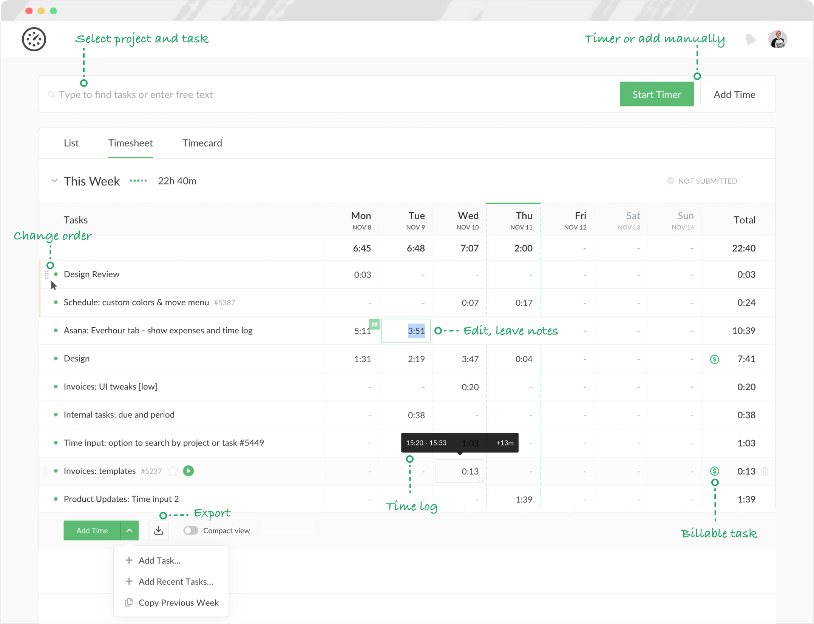Click the user avatar photo

(x=778, y=39)
